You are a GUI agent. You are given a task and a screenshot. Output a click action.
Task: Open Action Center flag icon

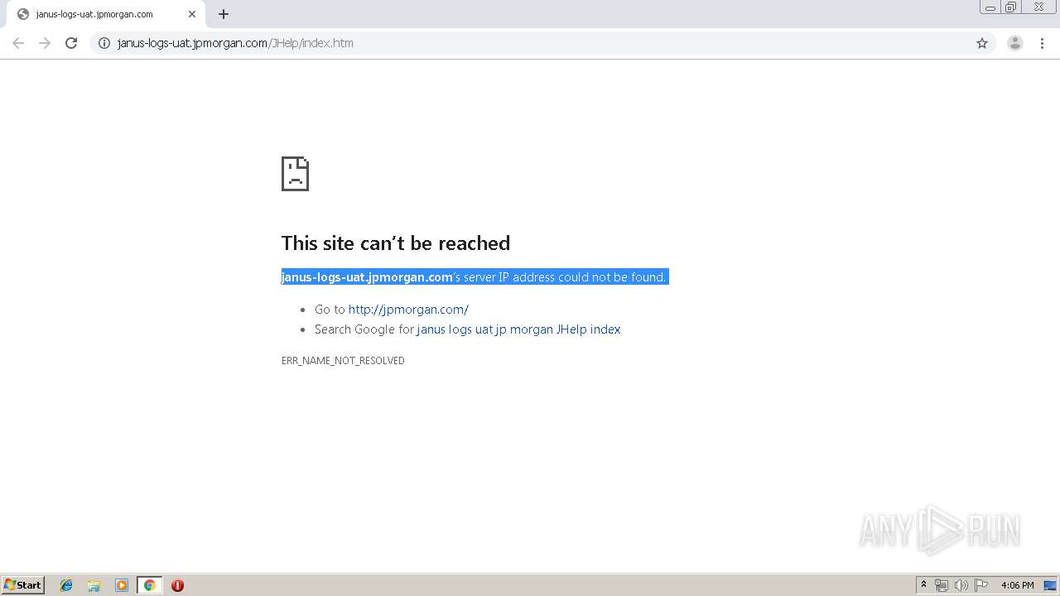pyautogui.click(x=981, y=585)
